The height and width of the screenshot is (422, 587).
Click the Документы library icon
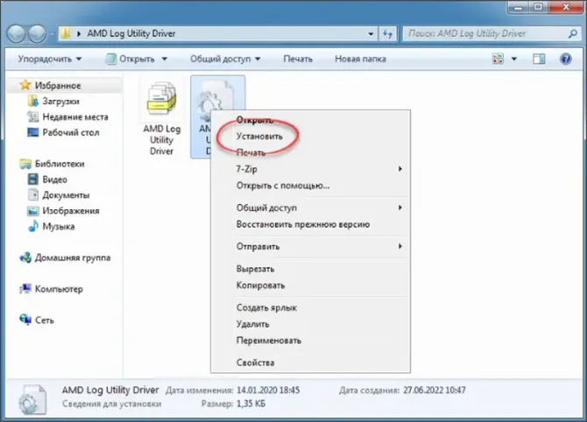33,195
